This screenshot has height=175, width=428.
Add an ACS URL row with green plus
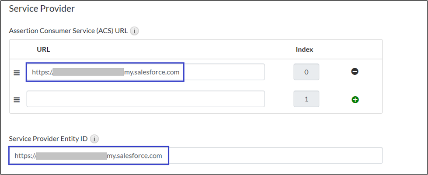(355, 99)
